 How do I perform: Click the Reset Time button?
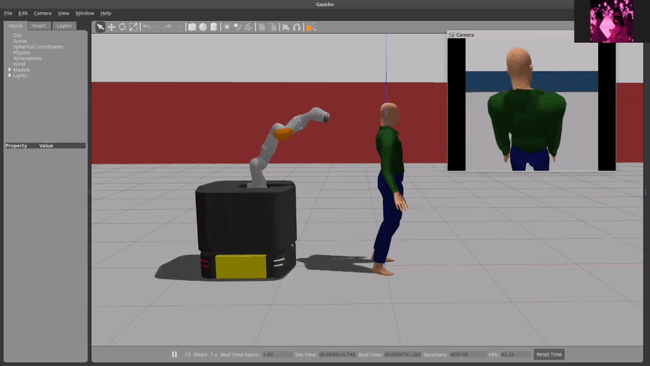549,354
